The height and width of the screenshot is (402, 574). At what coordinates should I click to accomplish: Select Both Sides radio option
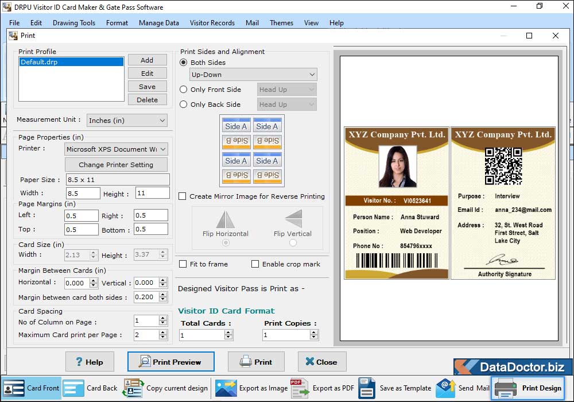[184, 63]
